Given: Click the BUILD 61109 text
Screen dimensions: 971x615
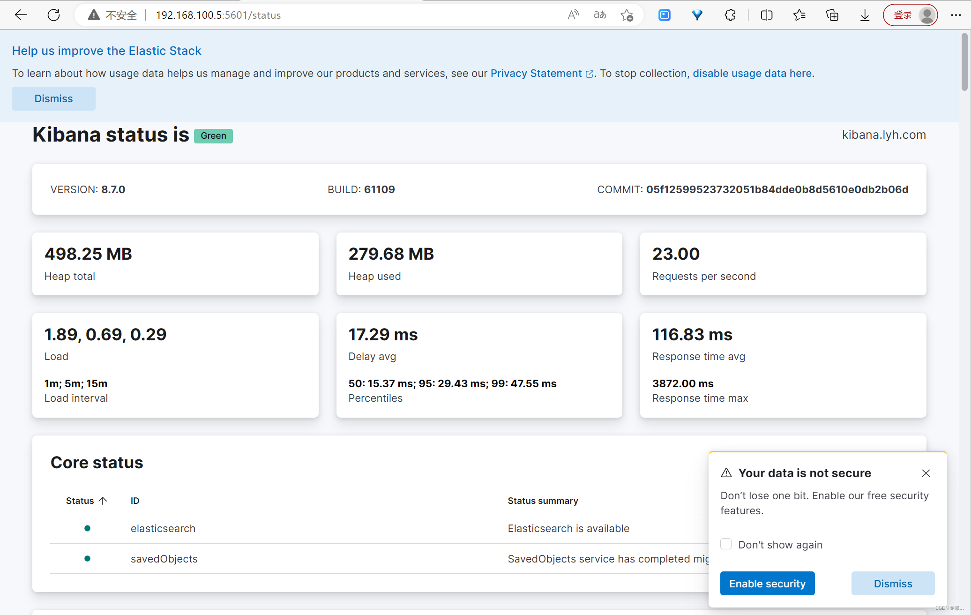Looking at the screenshot, I should [x=361, y=189].
